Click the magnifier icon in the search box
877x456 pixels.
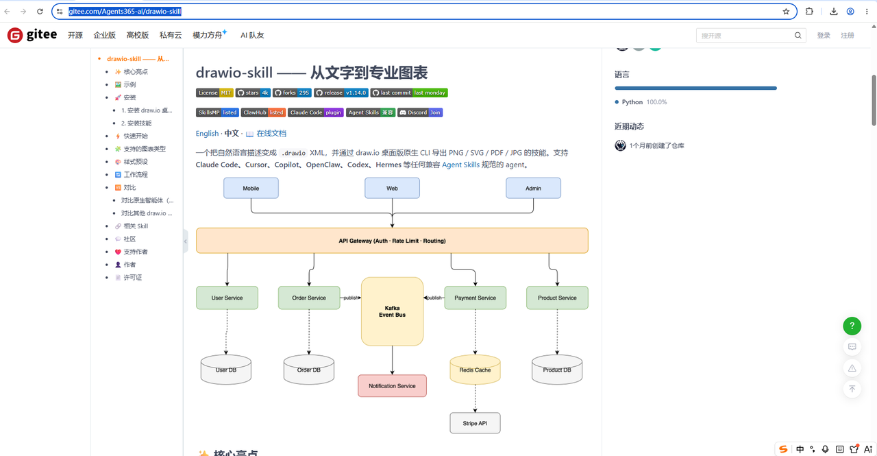point(798,36)
